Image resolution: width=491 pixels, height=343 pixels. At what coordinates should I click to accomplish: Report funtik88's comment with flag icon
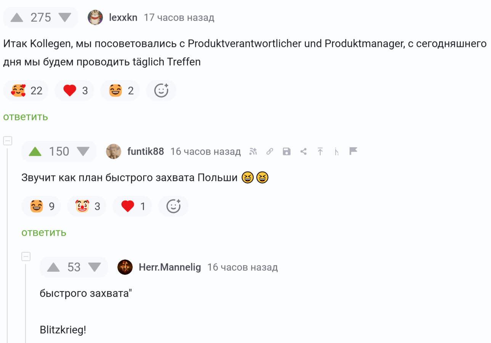point(353,152)
